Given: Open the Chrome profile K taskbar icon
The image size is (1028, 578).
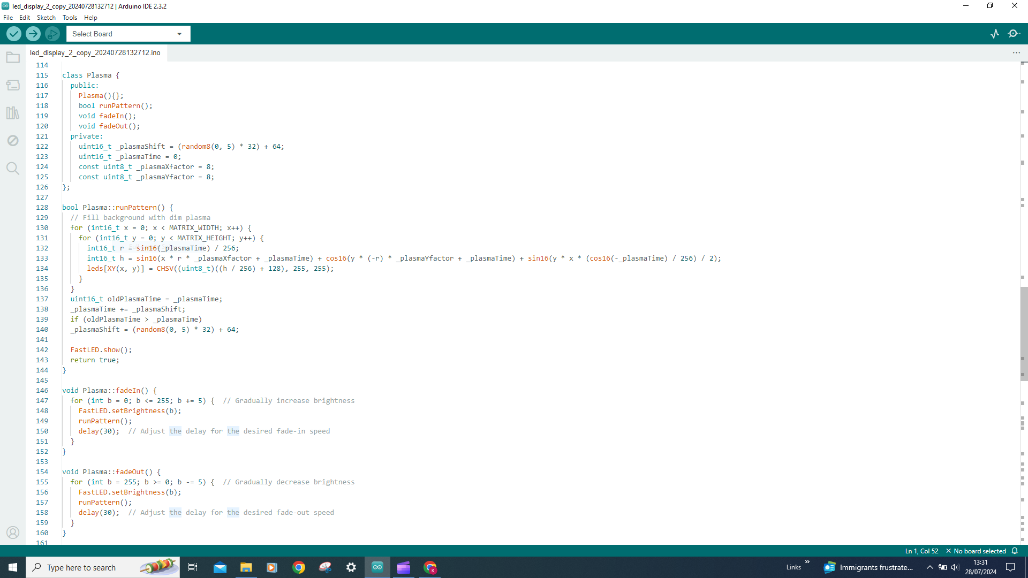Looking at the screenshot, I should (x=430, y=567).
